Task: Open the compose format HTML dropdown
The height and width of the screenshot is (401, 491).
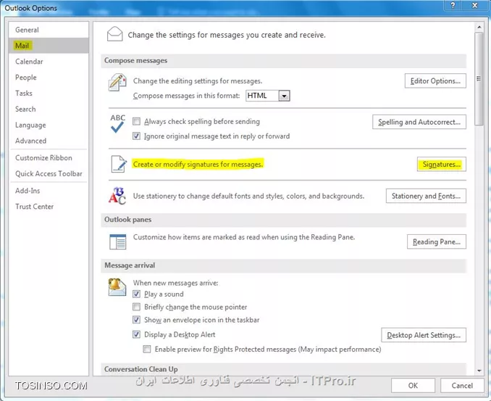Action: pyautogui.click(x=284, y=96)
